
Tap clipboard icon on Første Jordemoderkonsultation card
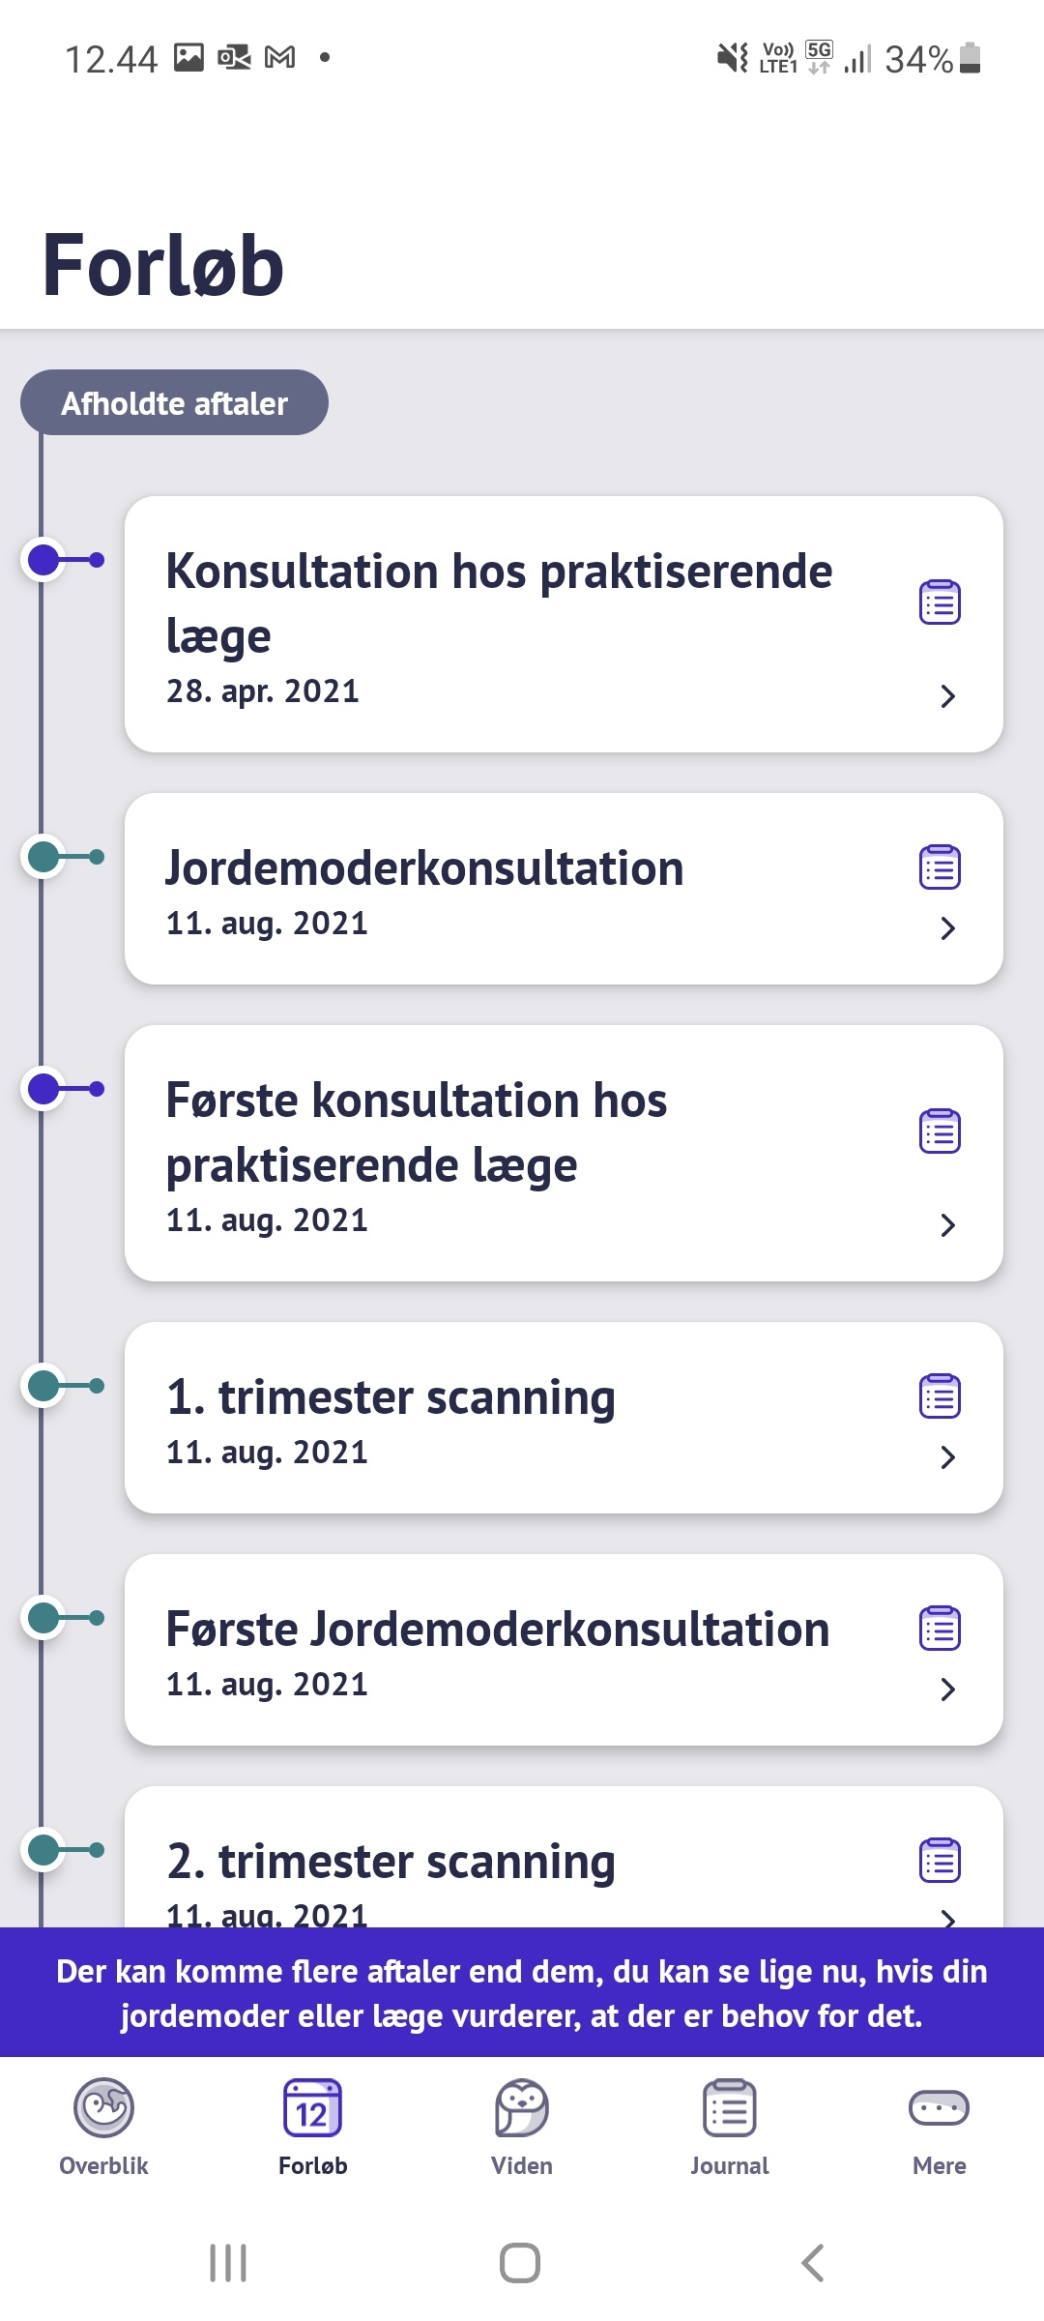939,1629
